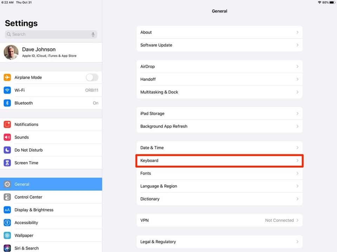337x252 pixels.
Task: Select General in the sidebar
Action: [x=51, y=184]
